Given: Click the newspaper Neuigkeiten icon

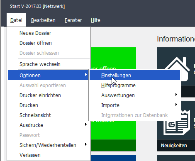Looking at the screenshot, I should [x=177, y=128].
